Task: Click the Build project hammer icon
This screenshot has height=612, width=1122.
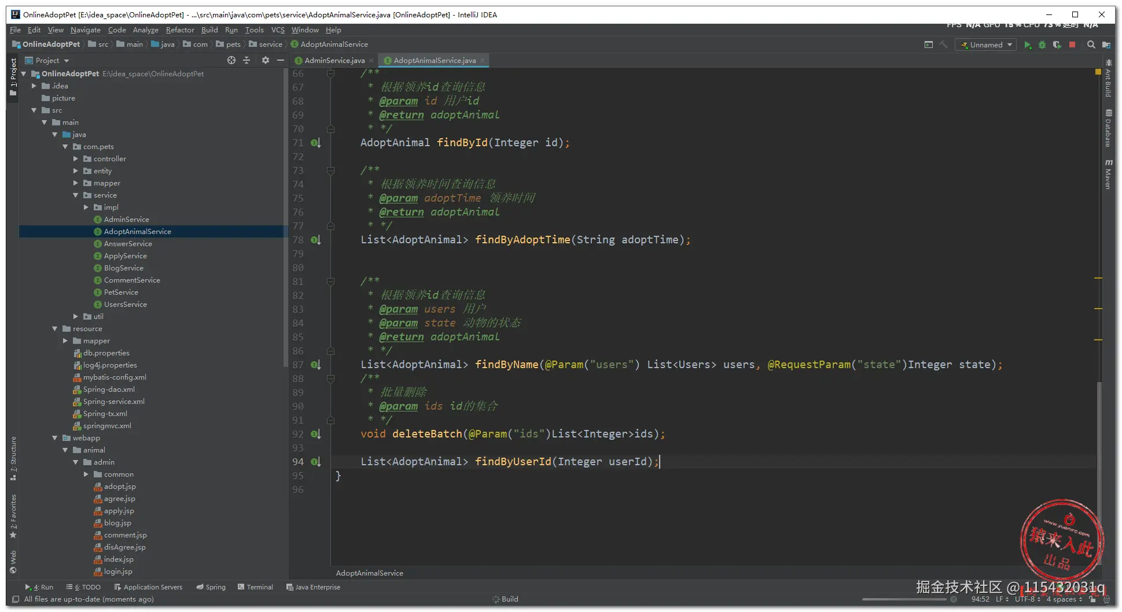Action: pyautogui.click(x=943, y=45)
